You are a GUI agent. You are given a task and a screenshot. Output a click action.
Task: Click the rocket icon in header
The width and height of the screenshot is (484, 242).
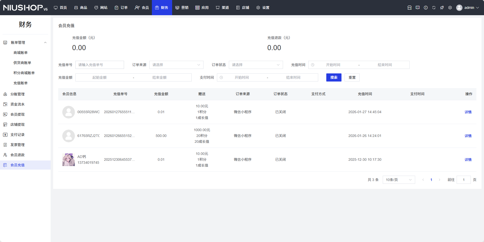click(x=442, y=8)
